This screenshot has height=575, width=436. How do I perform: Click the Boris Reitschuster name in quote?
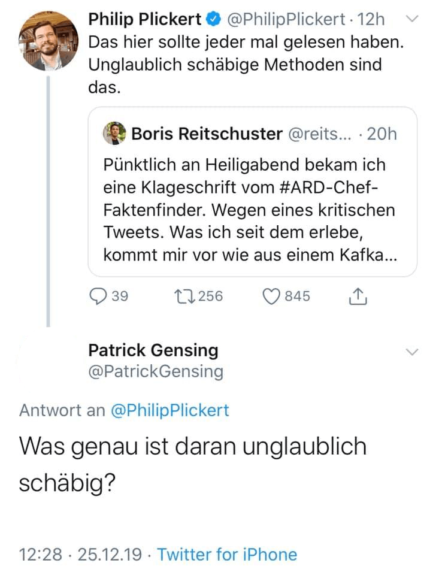click(x=207, y=134)
